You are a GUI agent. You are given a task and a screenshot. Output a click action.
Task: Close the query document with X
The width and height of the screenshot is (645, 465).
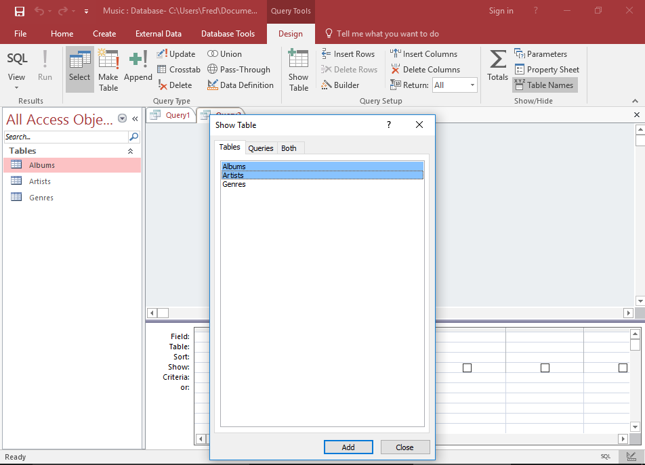point(636,115)
